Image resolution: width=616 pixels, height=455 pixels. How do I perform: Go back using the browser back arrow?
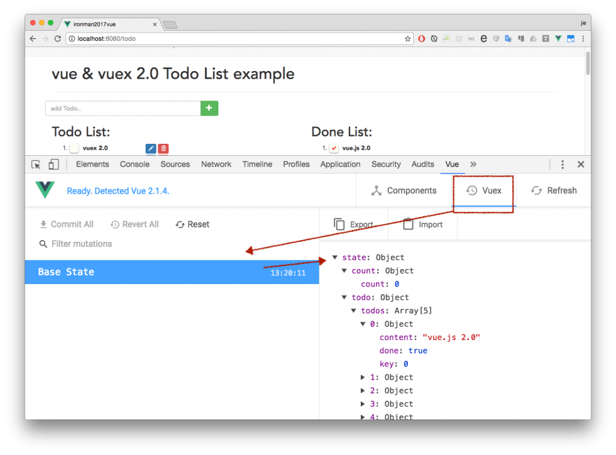pos(33,39)
